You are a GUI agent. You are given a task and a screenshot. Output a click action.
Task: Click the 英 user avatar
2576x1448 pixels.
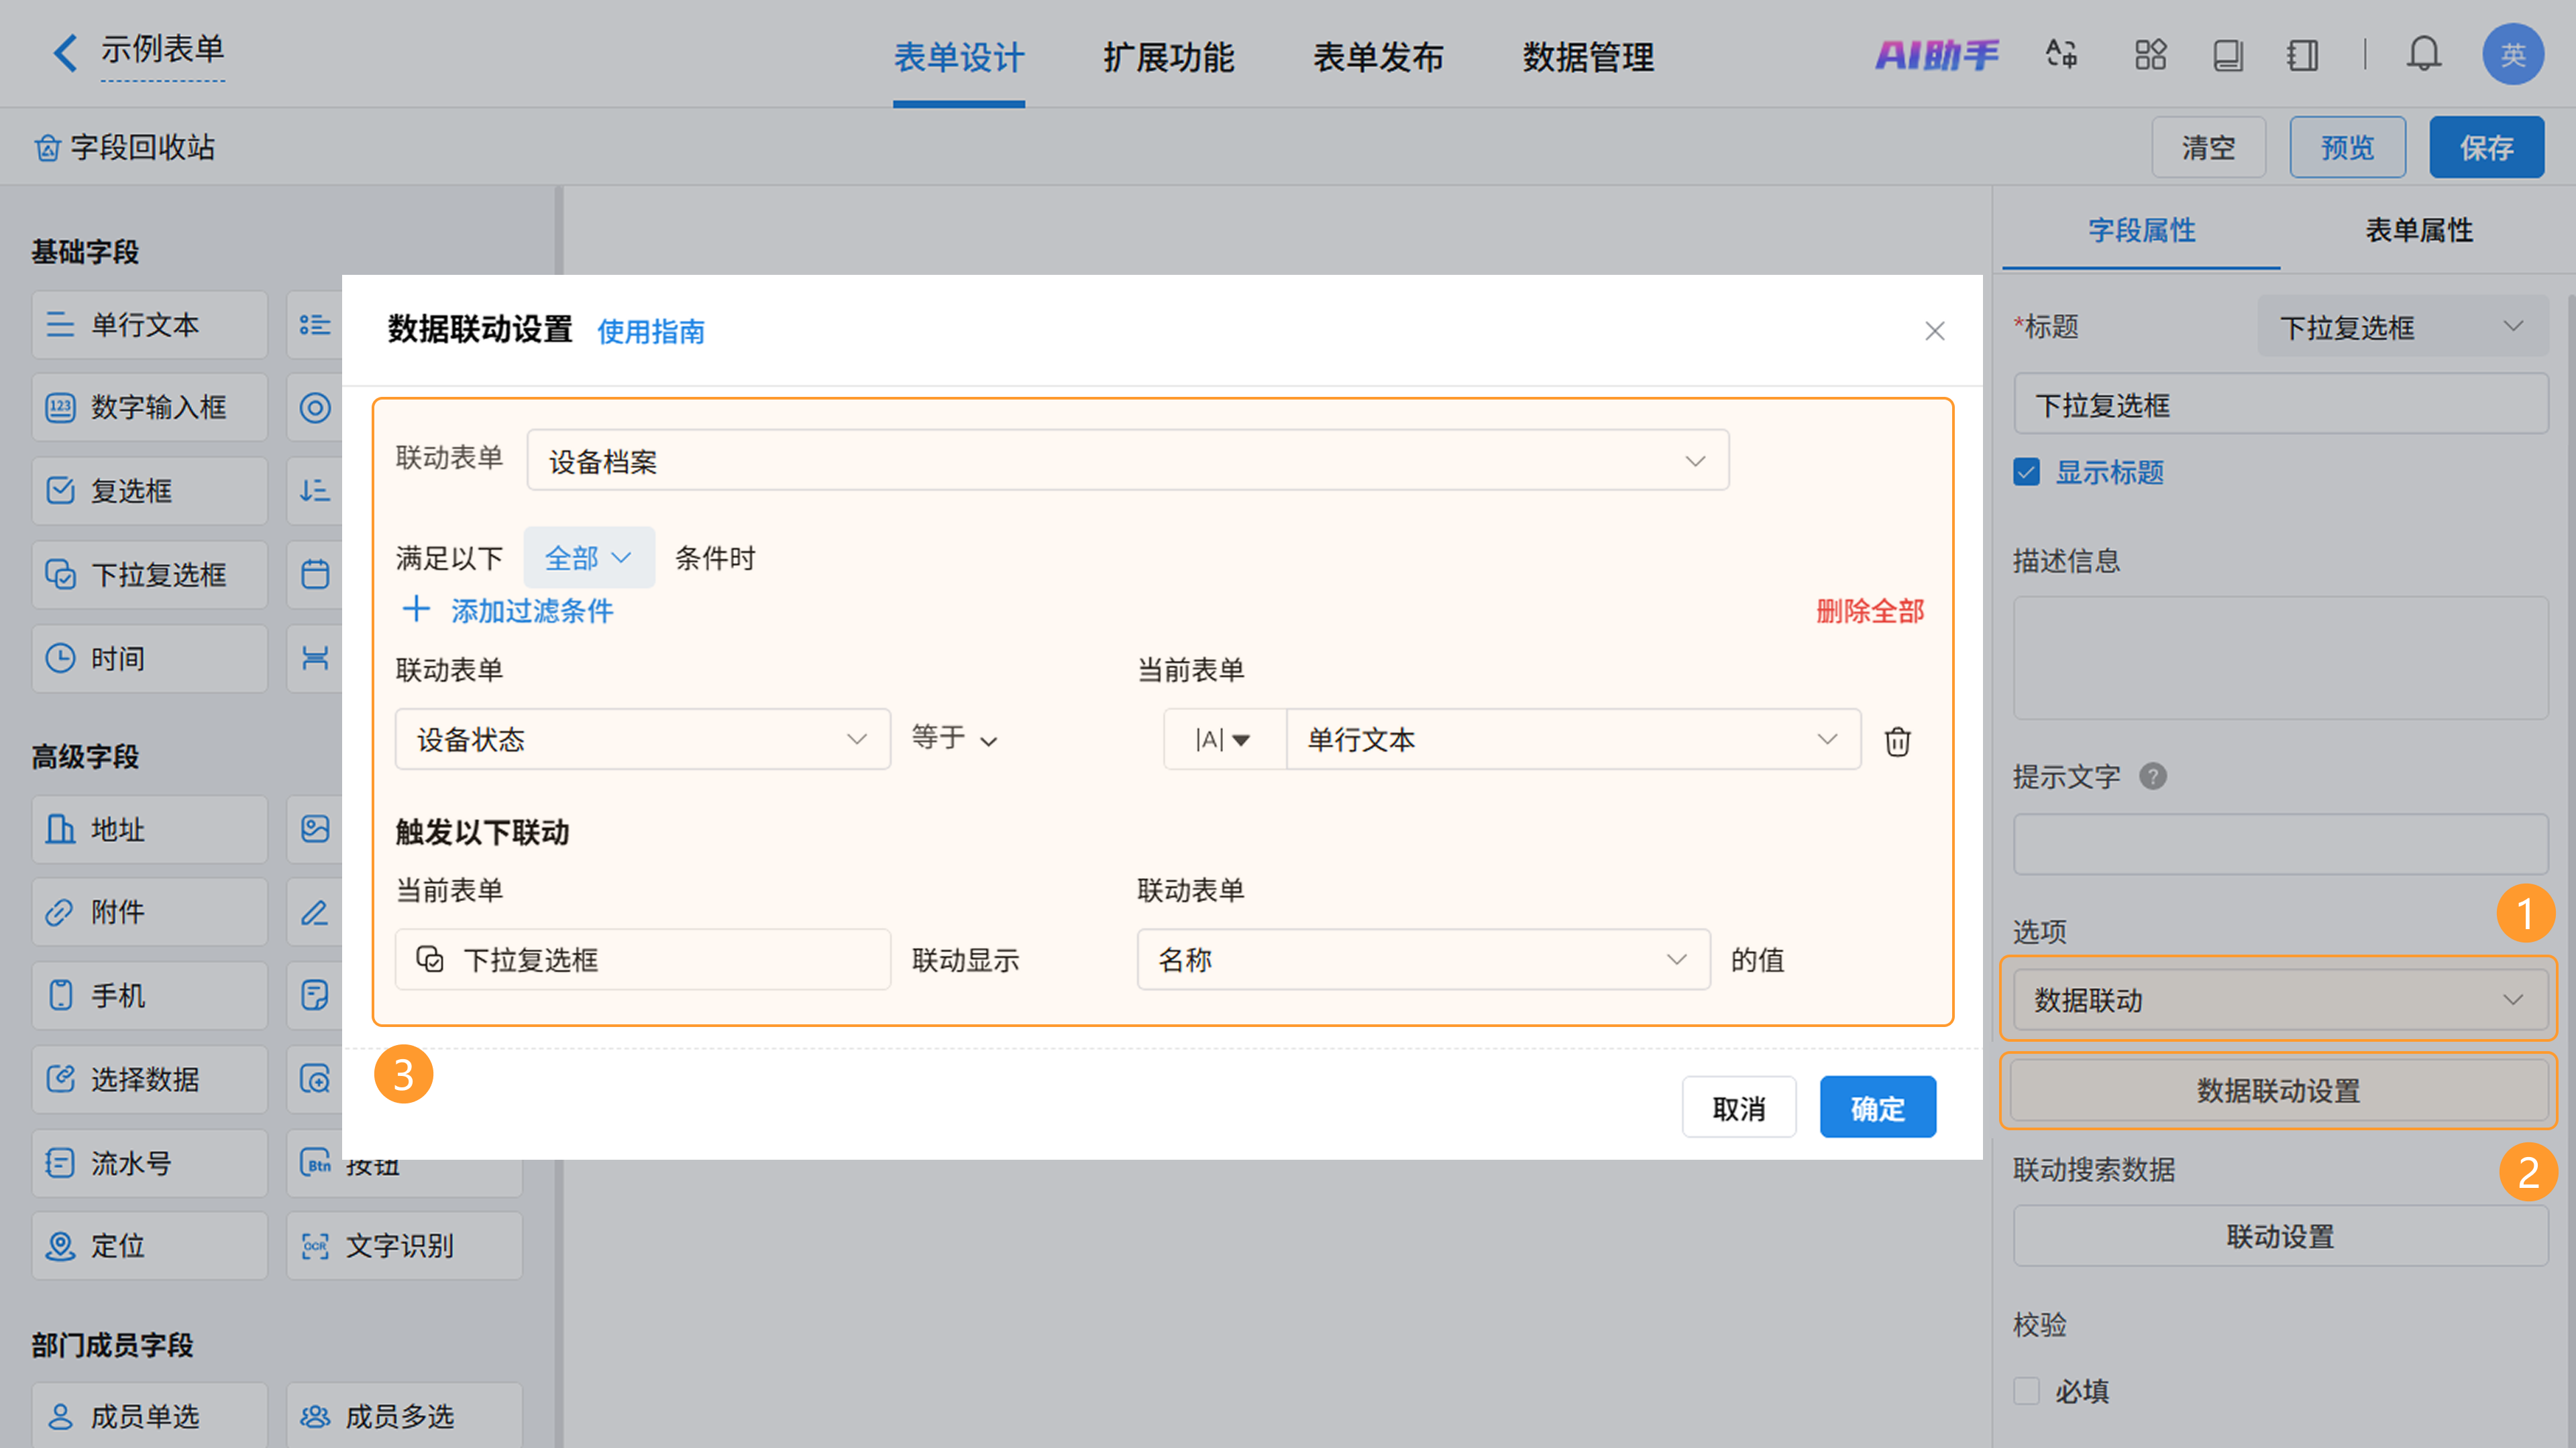coord(2512,55)
